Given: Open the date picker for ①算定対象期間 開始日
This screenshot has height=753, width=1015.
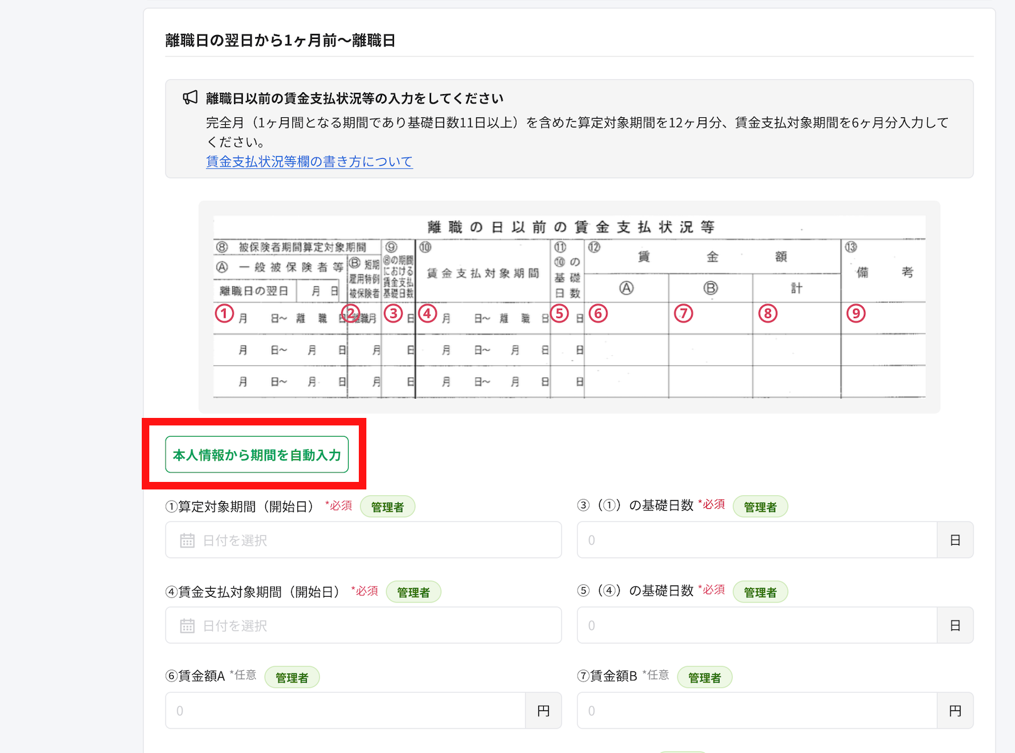Looking at the screenshot, I should pyautogui.click(x=363, y=540).
